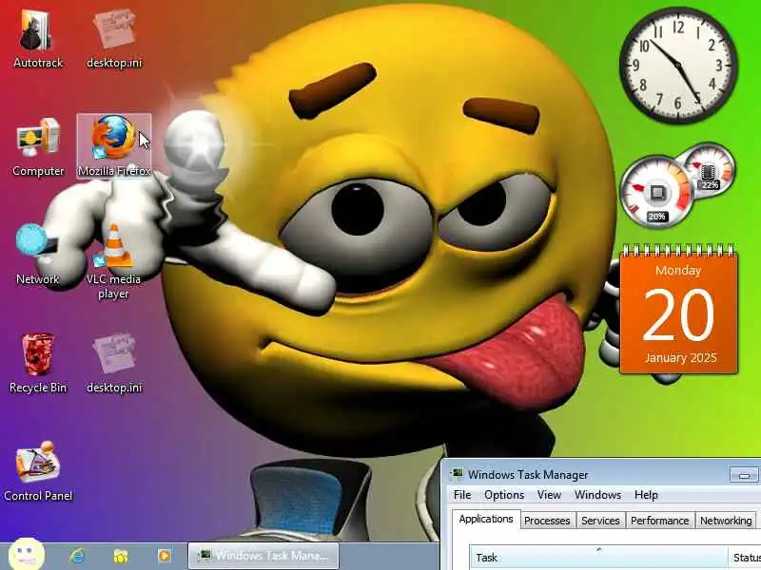The width and height of the screenshot is (761, 570).
Task: Sort by the Task column header
Action: 599,558
